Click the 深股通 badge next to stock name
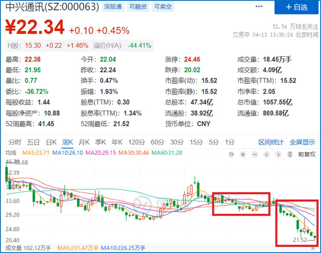This screenshot has height=253, width=321. [113, 6]
